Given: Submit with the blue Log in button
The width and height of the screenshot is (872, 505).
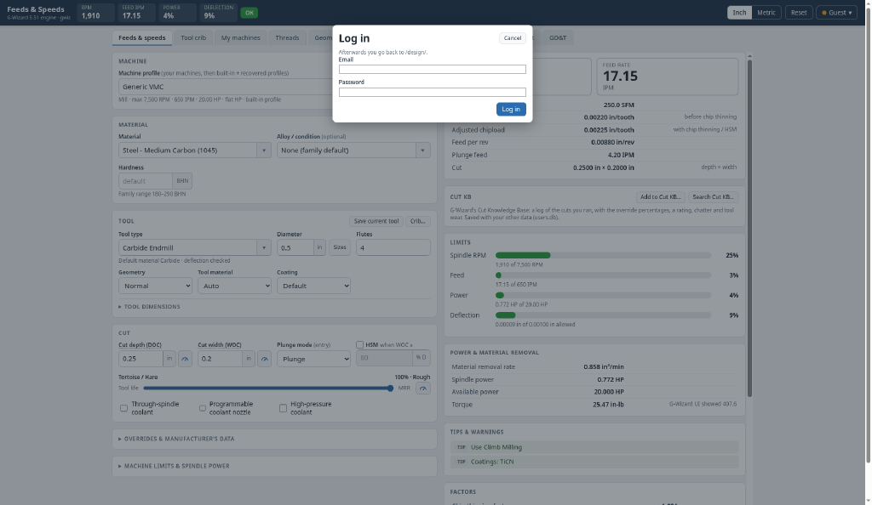Looking at the screenshot, I should pos(511,110).
